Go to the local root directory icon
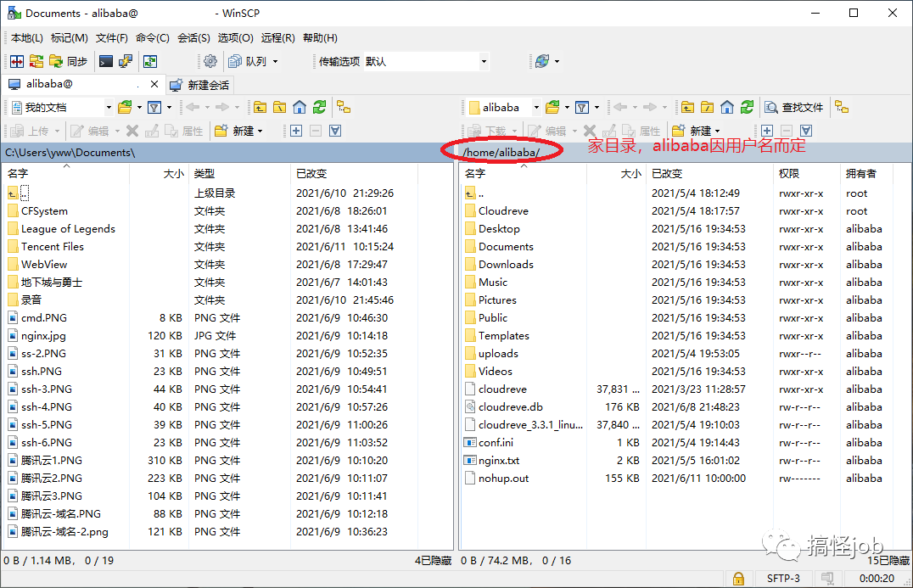The image size is (913, 588). tap(279, 107)
